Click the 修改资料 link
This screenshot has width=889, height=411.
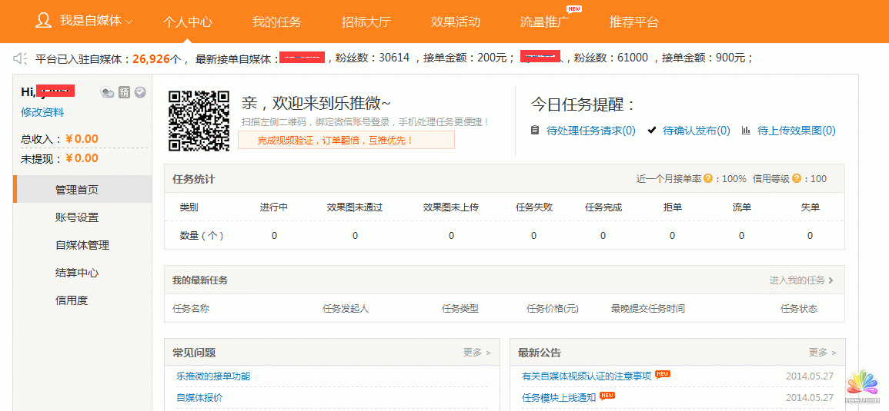tap(42, 112)
